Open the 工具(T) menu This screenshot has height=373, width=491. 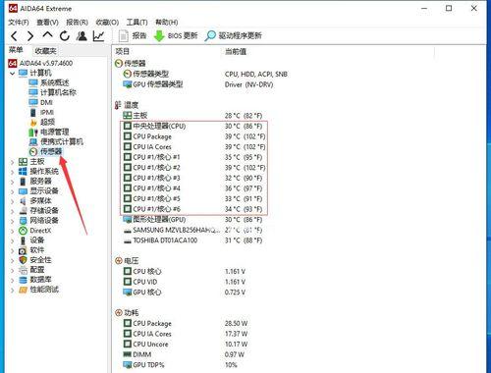[136, 23]
